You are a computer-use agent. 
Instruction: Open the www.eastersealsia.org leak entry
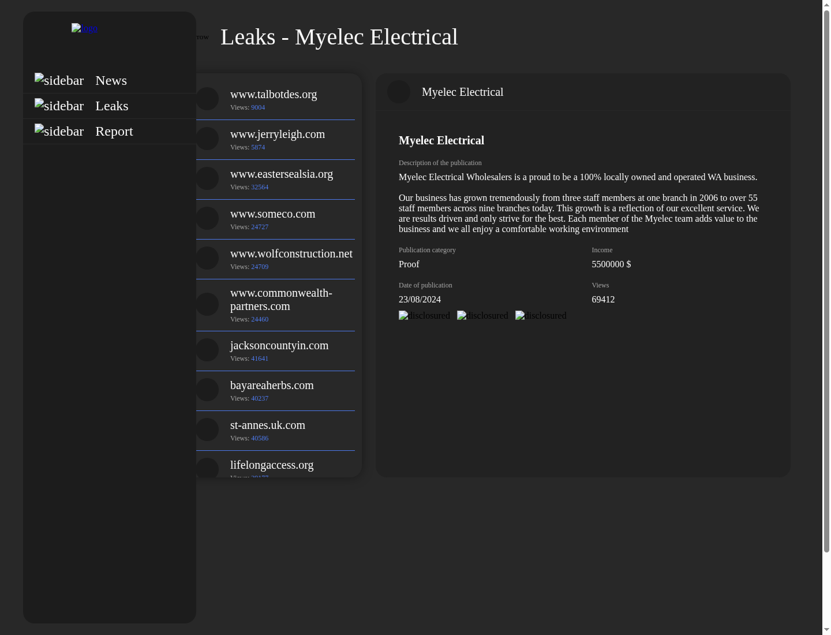275,180
